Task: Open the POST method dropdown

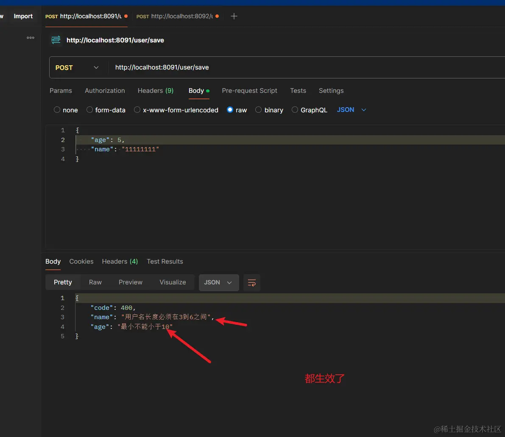Action: coord(77,68)
